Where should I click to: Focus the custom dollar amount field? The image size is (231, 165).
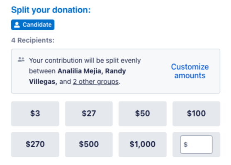[x=196, y=145]
